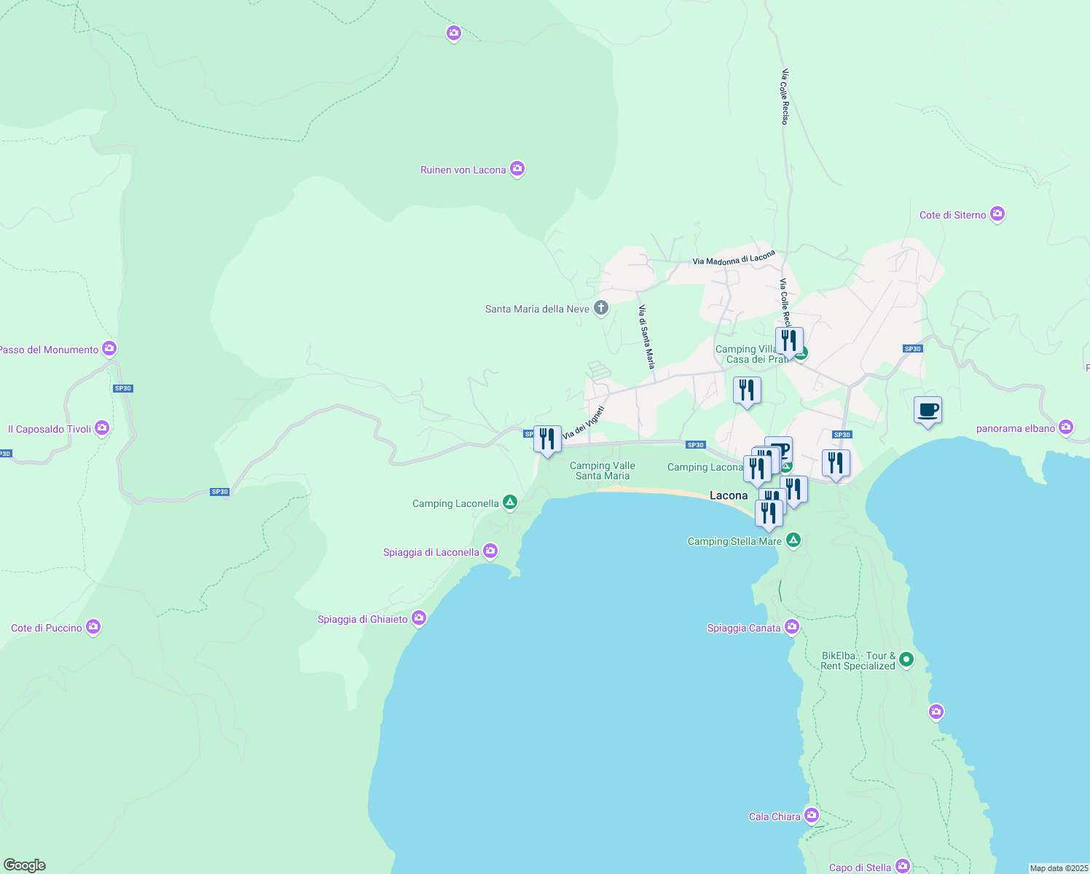This screenshot has width=1090, height=874.
Task: Select restaurant pin on Camping Villa Casa dei Prati
Action: [789, 342]
